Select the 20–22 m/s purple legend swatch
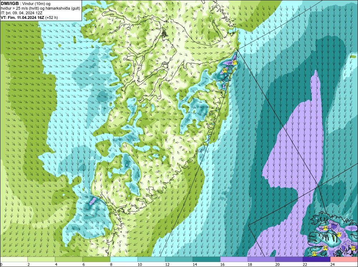Viewport: 358px width, 267px height. click(289, 259)
